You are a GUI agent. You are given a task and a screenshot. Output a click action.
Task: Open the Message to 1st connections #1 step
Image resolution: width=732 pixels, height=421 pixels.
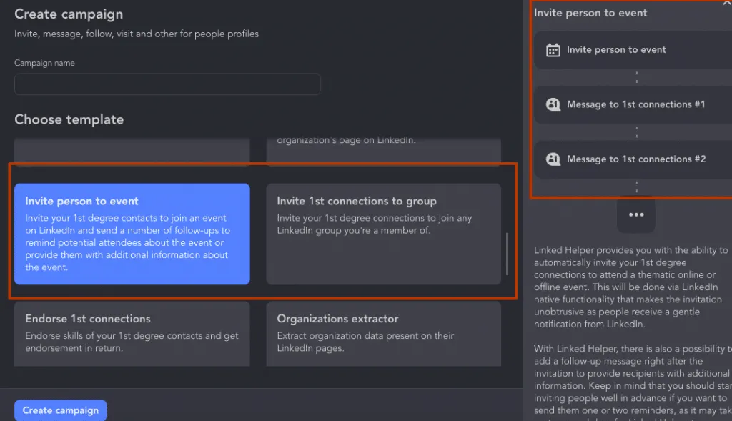(x=633, y=104)
